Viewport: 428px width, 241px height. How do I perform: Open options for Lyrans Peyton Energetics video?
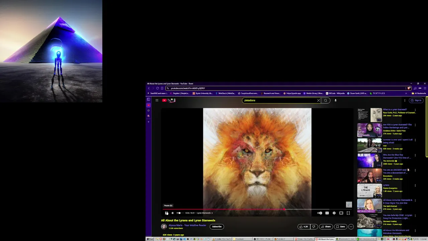pos(415,185)
